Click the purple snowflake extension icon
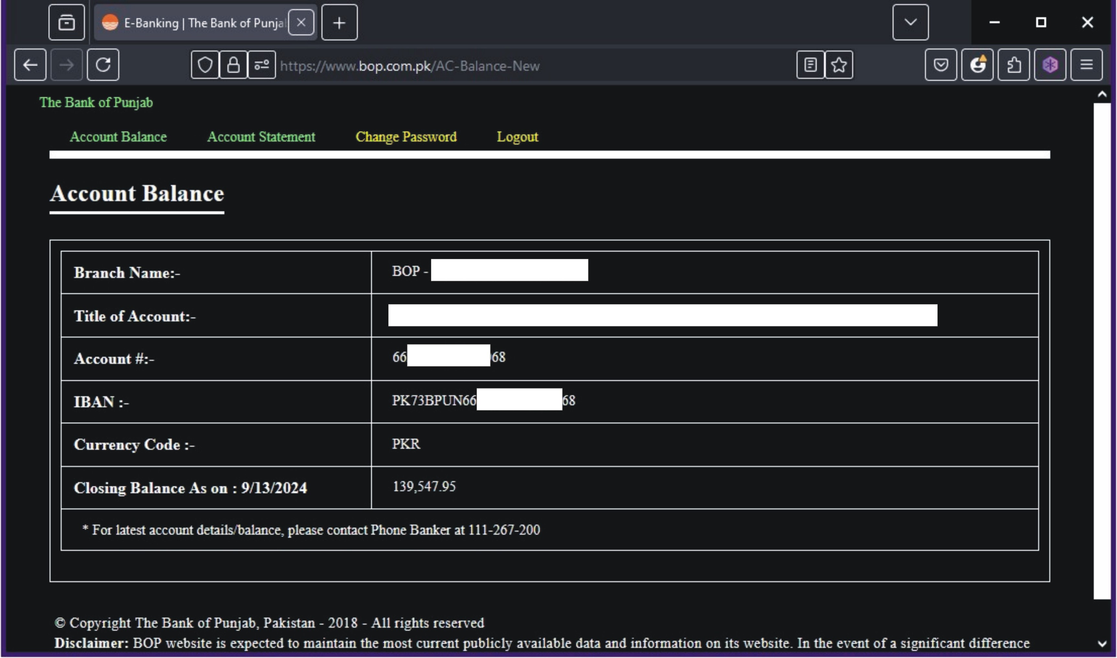Viewport: 1117px width, 658px height. [x=1050, y=65]
